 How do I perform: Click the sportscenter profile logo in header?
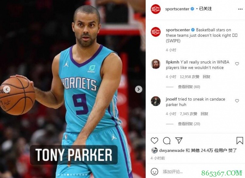155,9
